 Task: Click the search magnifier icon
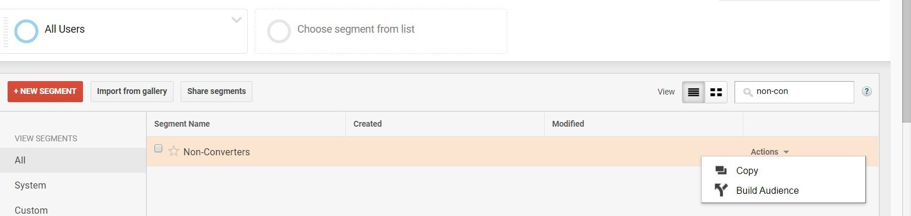click(x=747, y=92)
